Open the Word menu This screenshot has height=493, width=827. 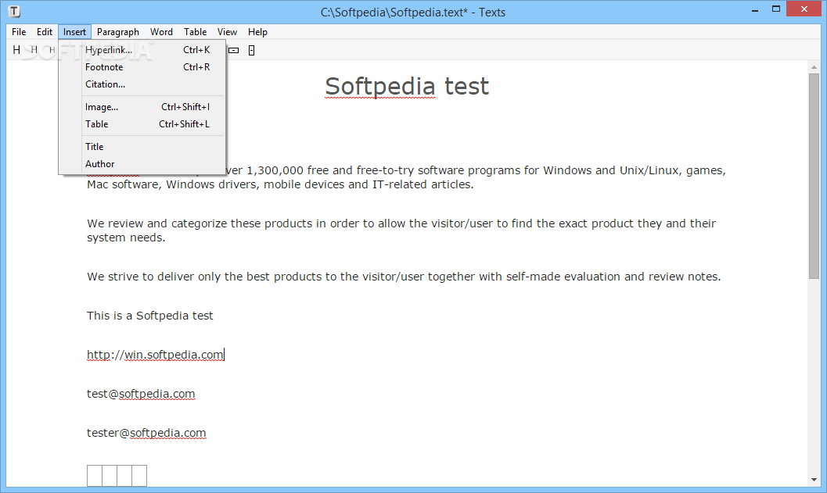coord(161,31)
